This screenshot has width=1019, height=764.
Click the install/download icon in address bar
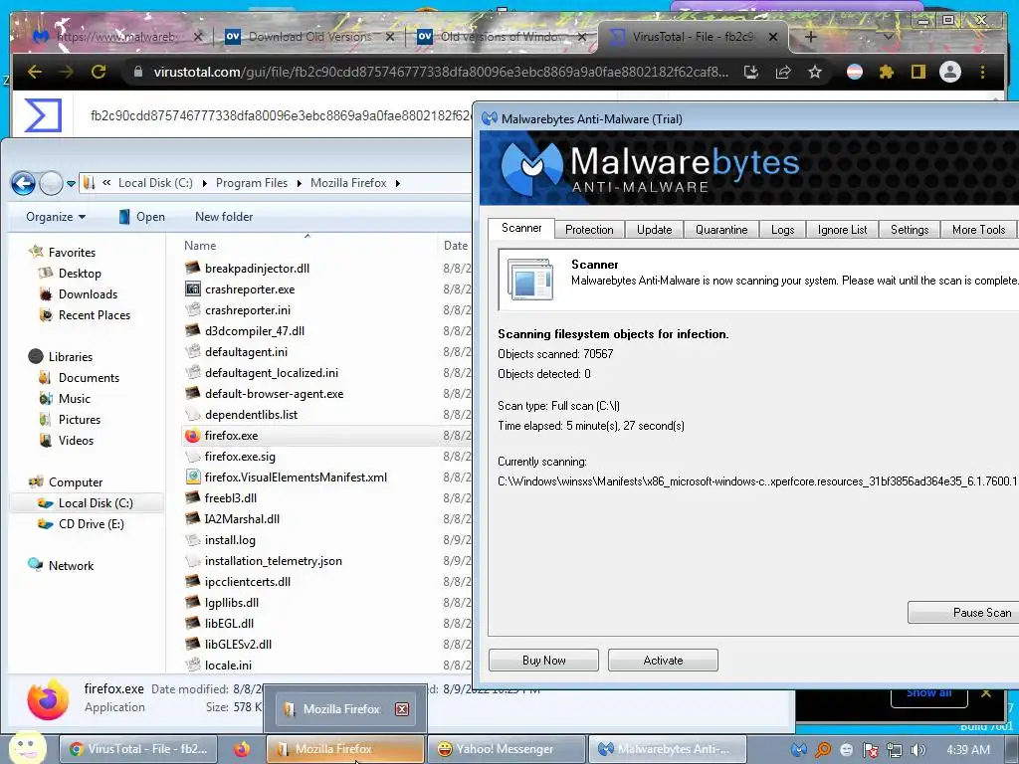[x=751, y=72]
